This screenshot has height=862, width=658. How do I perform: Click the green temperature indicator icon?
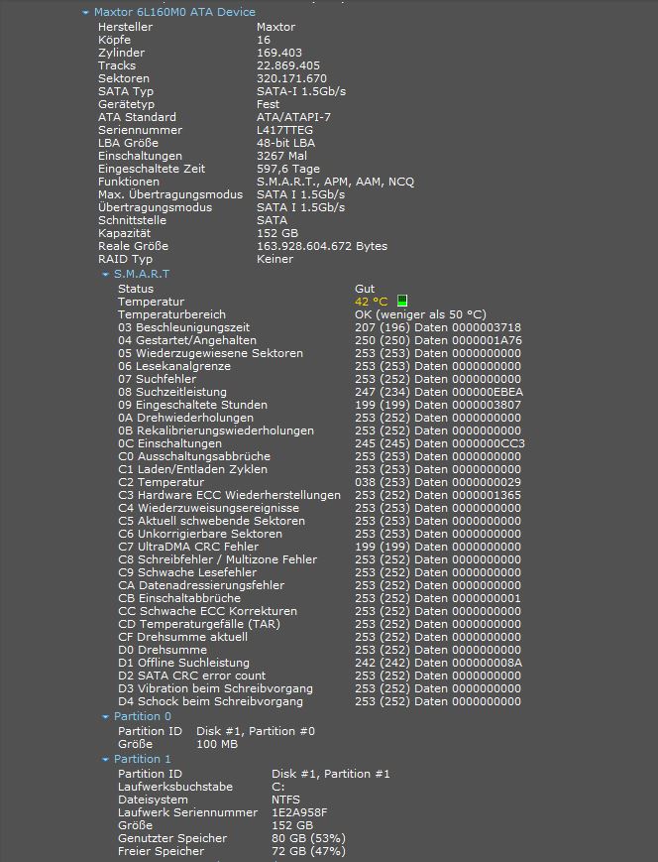402,301
